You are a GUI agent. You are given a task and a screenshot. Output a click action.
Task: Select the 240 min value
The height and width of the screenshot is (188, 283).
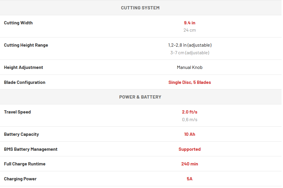(190, 164)
